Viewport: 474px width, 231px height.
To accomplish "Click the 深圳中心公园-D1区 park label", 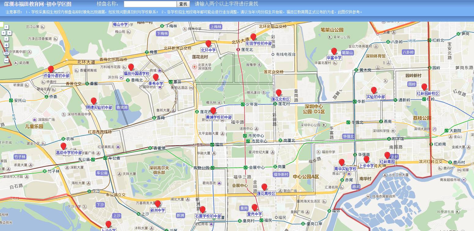I will pyautogui.click(x=314, y=109).
